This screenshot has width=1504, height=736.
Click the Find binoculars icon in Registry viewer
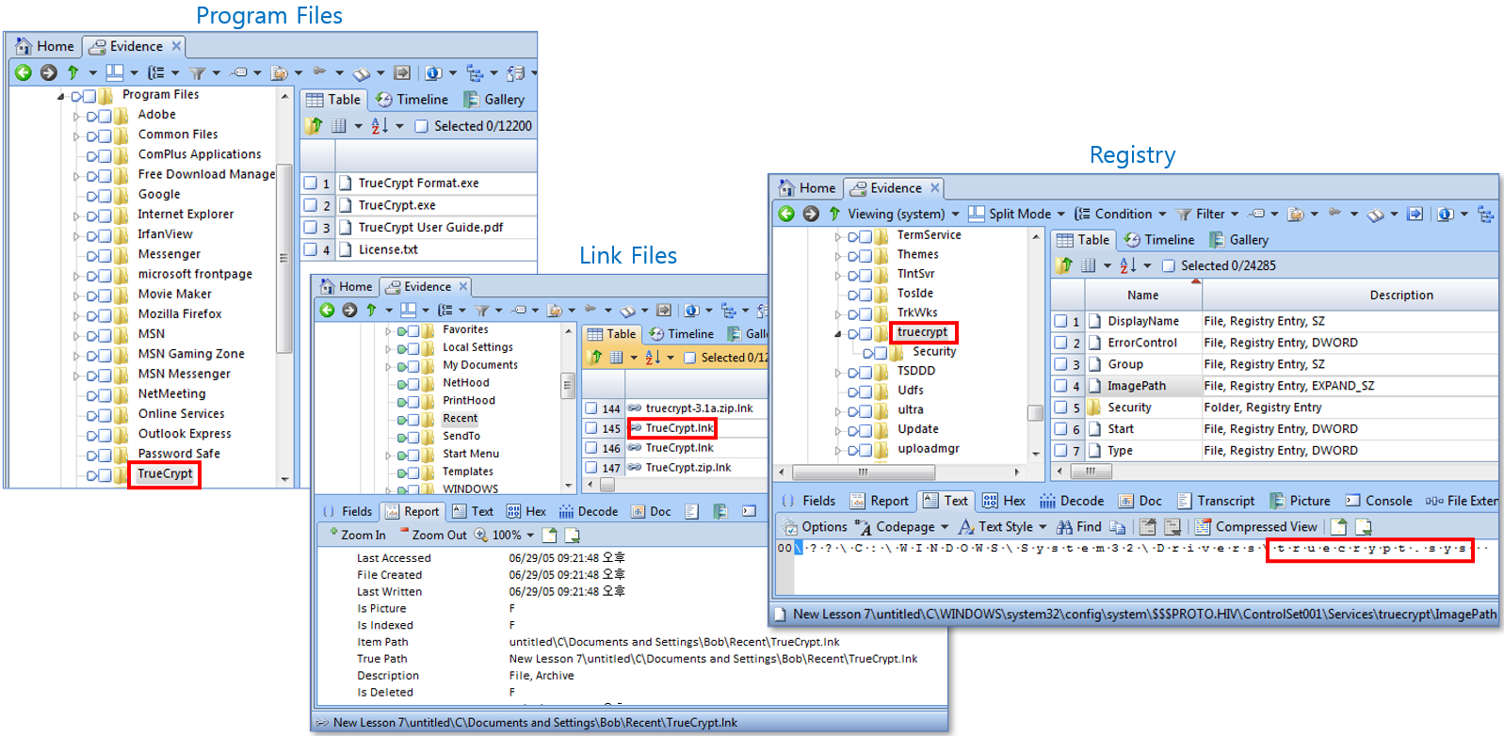pos(1064,527)
